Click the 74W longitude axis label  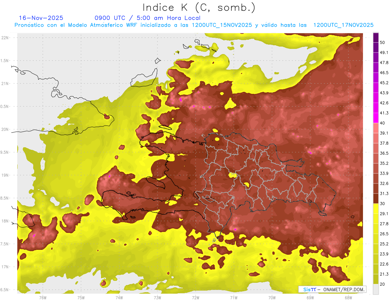tap(119, 297)
